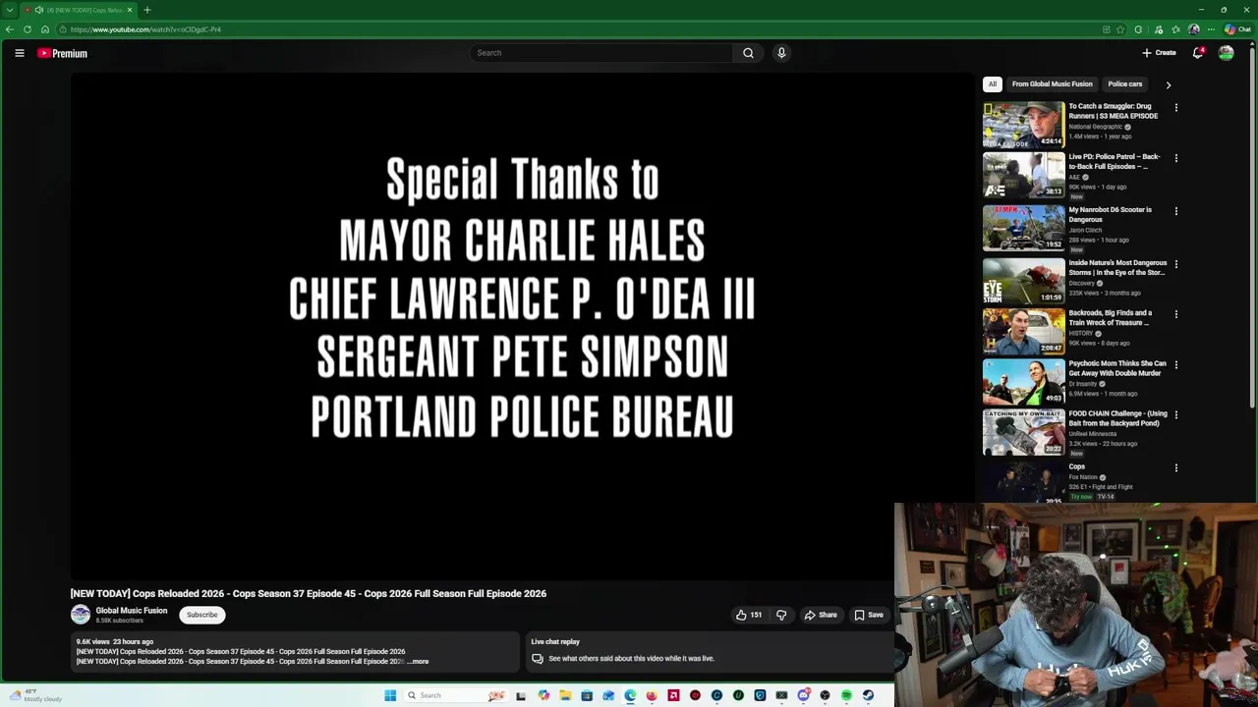Open Firefox from taskbar

652,695
